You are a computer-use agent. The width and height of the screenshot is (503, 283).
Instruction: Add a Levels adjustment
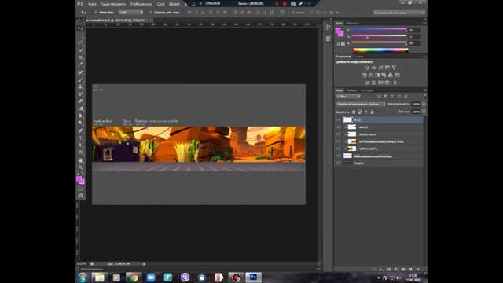pyautogui.click(x=374, y=68)
